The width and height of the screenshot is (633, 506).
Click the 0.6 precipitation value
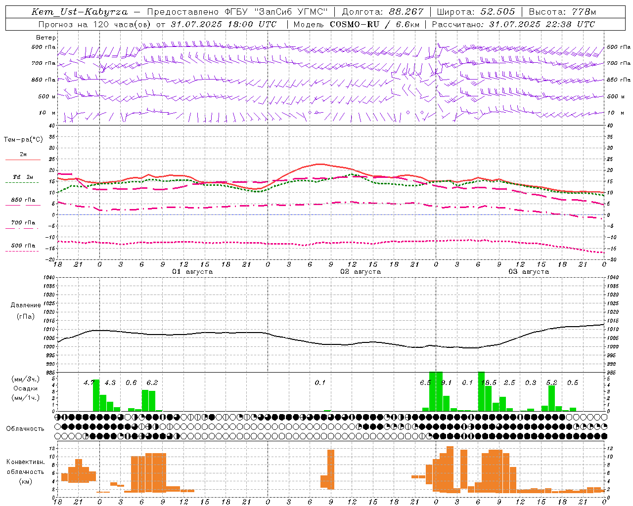coord(131,382)
